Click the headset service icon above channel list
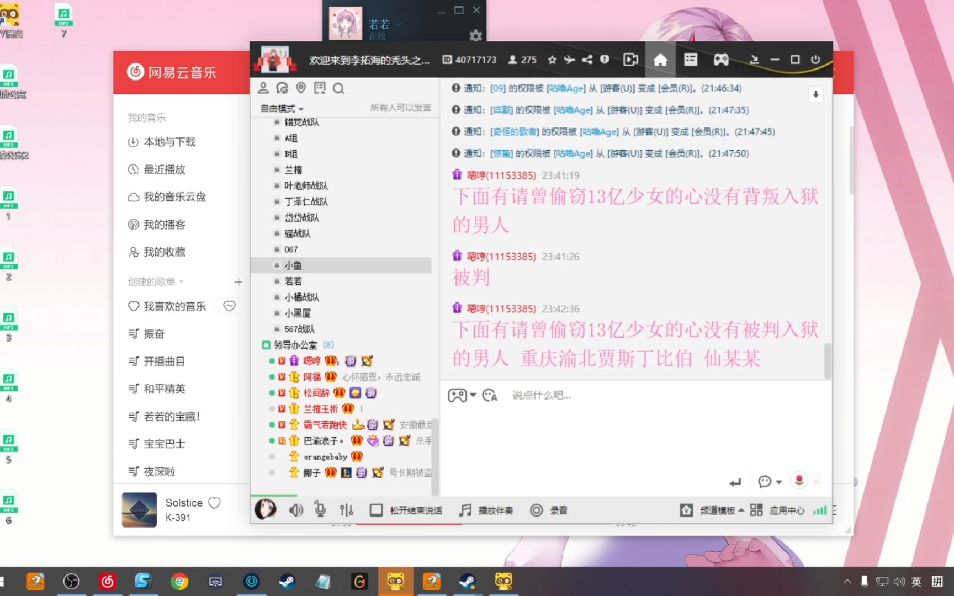The height and width of the screenshot is (596, 954). [x=282, y=88]
